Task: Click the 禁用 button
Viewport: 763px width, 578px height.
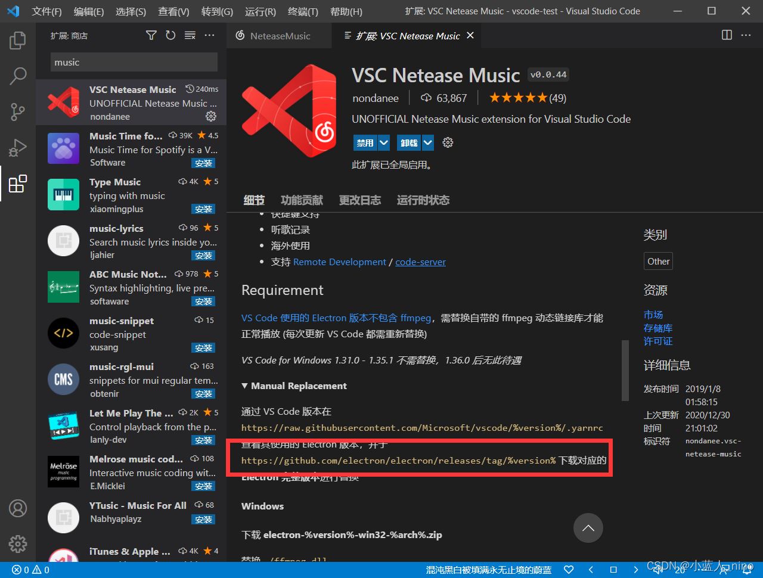Action: pos(365,143)
